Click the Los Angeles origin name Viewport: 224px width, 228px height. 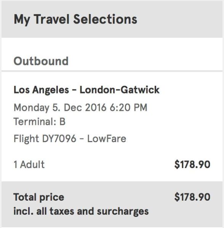41,90
